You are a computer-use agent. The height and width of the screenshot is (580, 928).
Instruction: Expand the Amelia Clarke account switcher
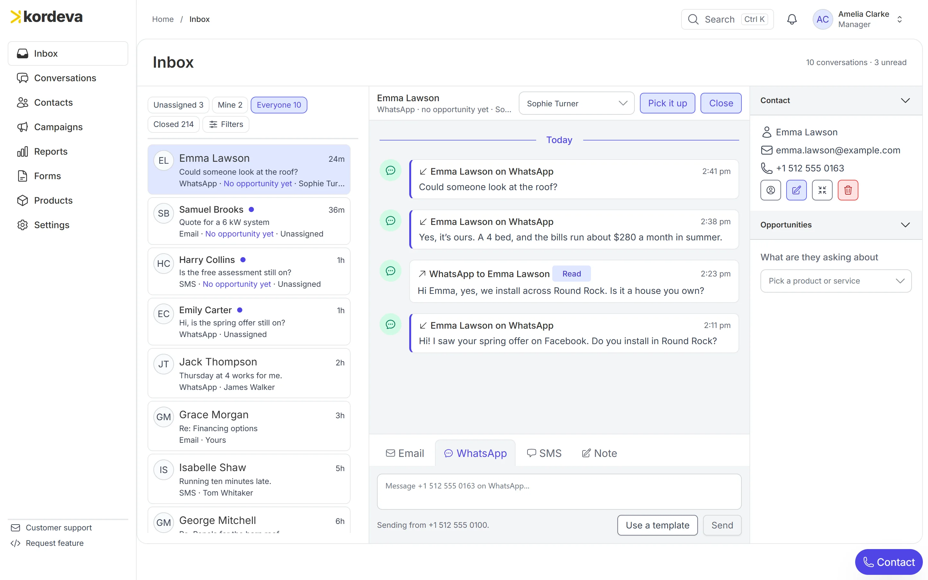pyautogui.click(x=900, y=19)
